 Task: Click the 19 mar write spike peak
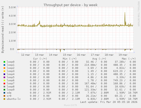125,13
